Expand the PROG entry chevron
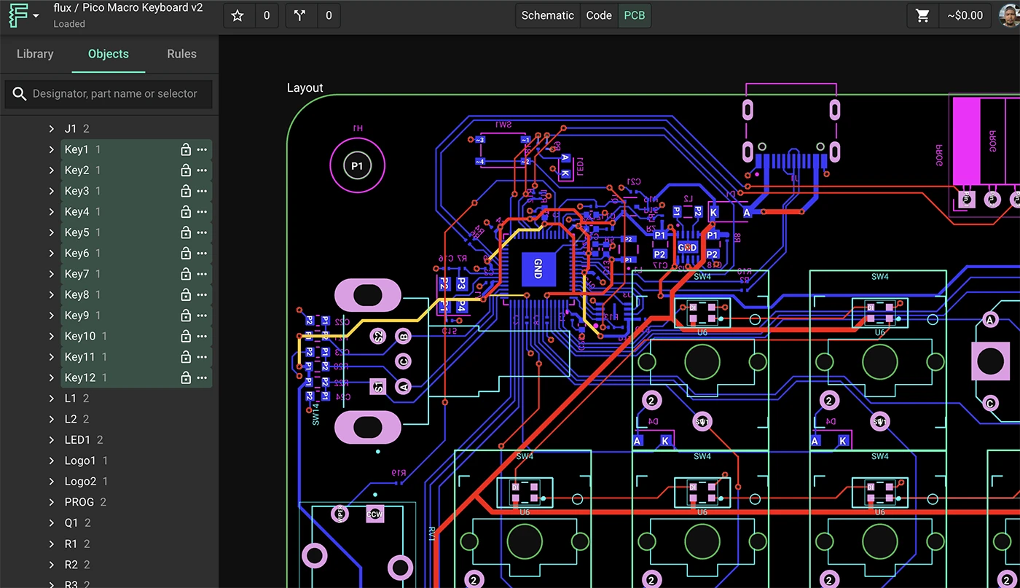This screenshot has height=588, width=1020. pos(51,502)
